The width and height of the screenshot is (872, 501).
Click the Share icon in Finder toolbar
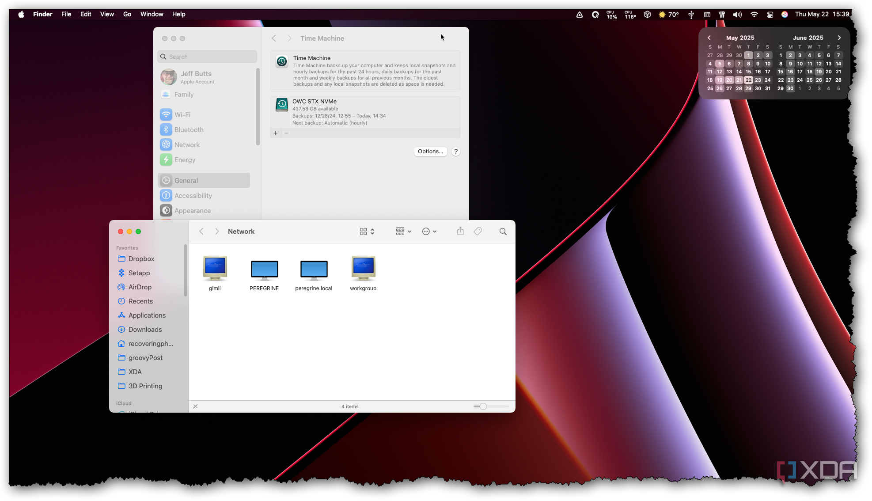tap(460, 231)
